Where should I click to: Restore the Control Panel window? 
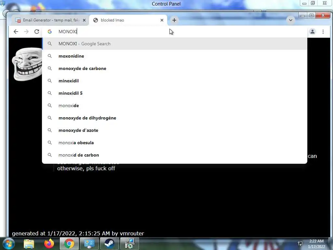click(x=313, y=3)
